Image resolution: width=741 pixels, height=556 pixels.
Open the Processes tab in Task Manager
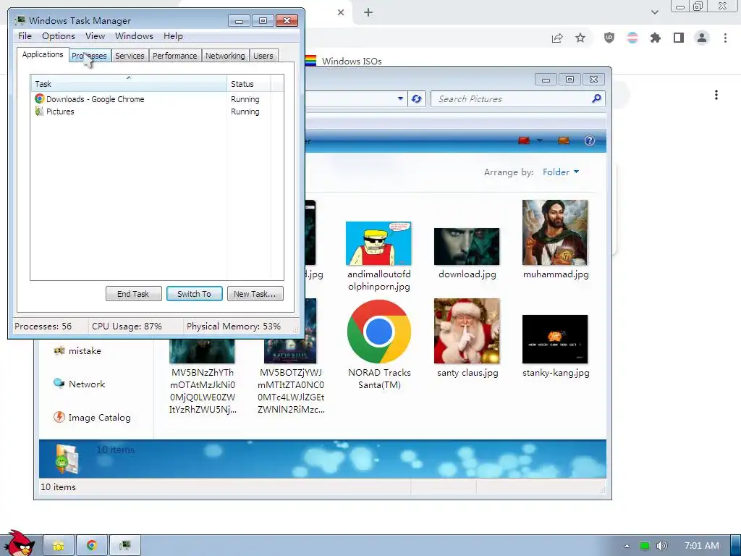coord(90,56)
